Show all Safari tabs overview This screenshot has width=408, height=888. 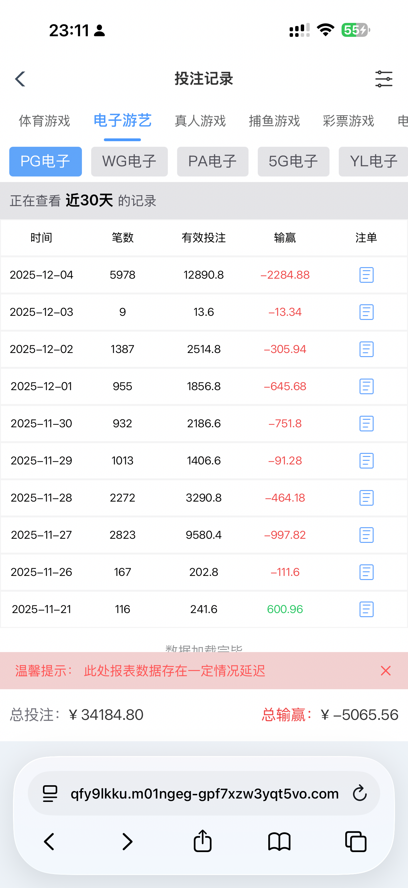356,841
